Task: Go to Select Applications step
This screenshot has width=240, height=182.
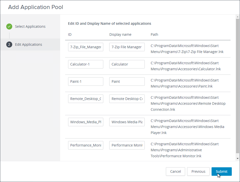Action: pos(30,26)
